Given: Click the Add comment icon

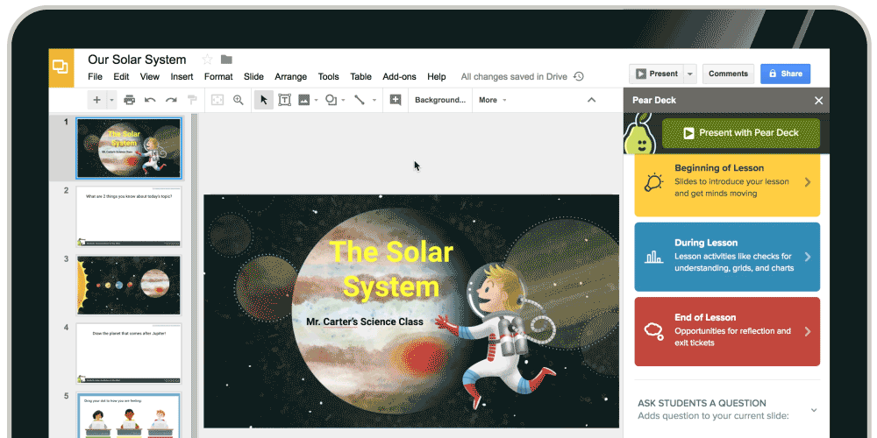Looking at the screenshot, I should (x=396, y=100).
